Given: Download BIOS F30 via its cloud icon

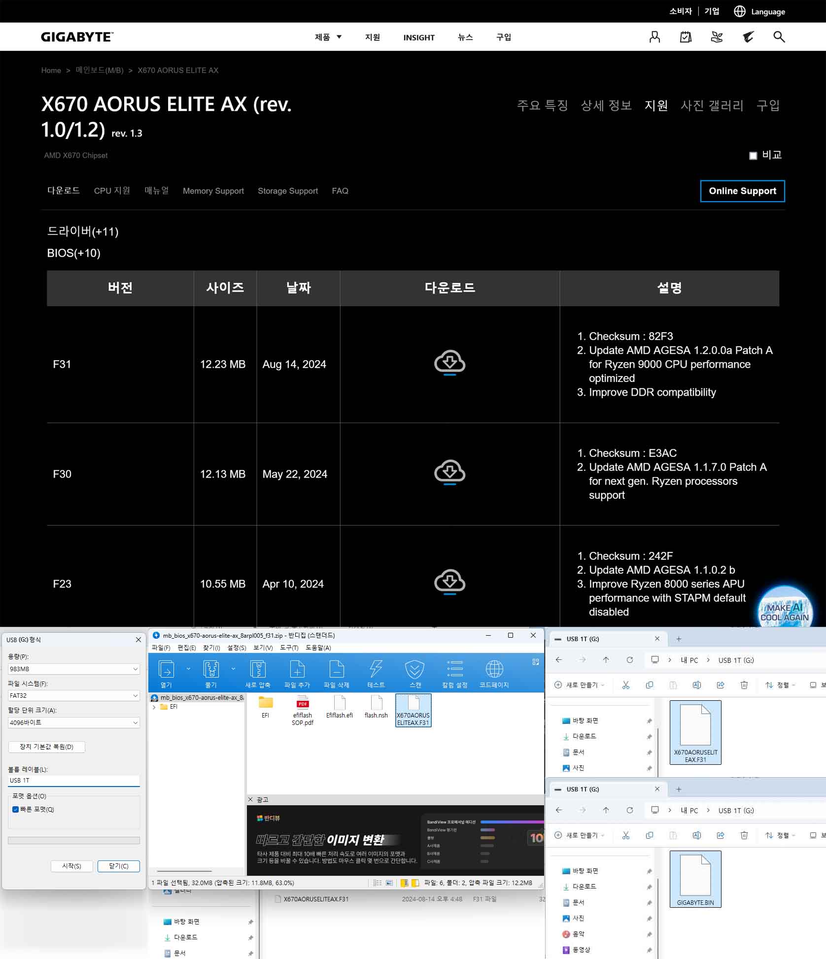Looking at the screenshot, I should tap(449, 473).
